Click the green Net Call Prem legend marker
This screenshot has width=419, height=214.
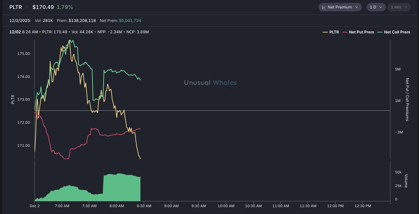click(380, 32)
